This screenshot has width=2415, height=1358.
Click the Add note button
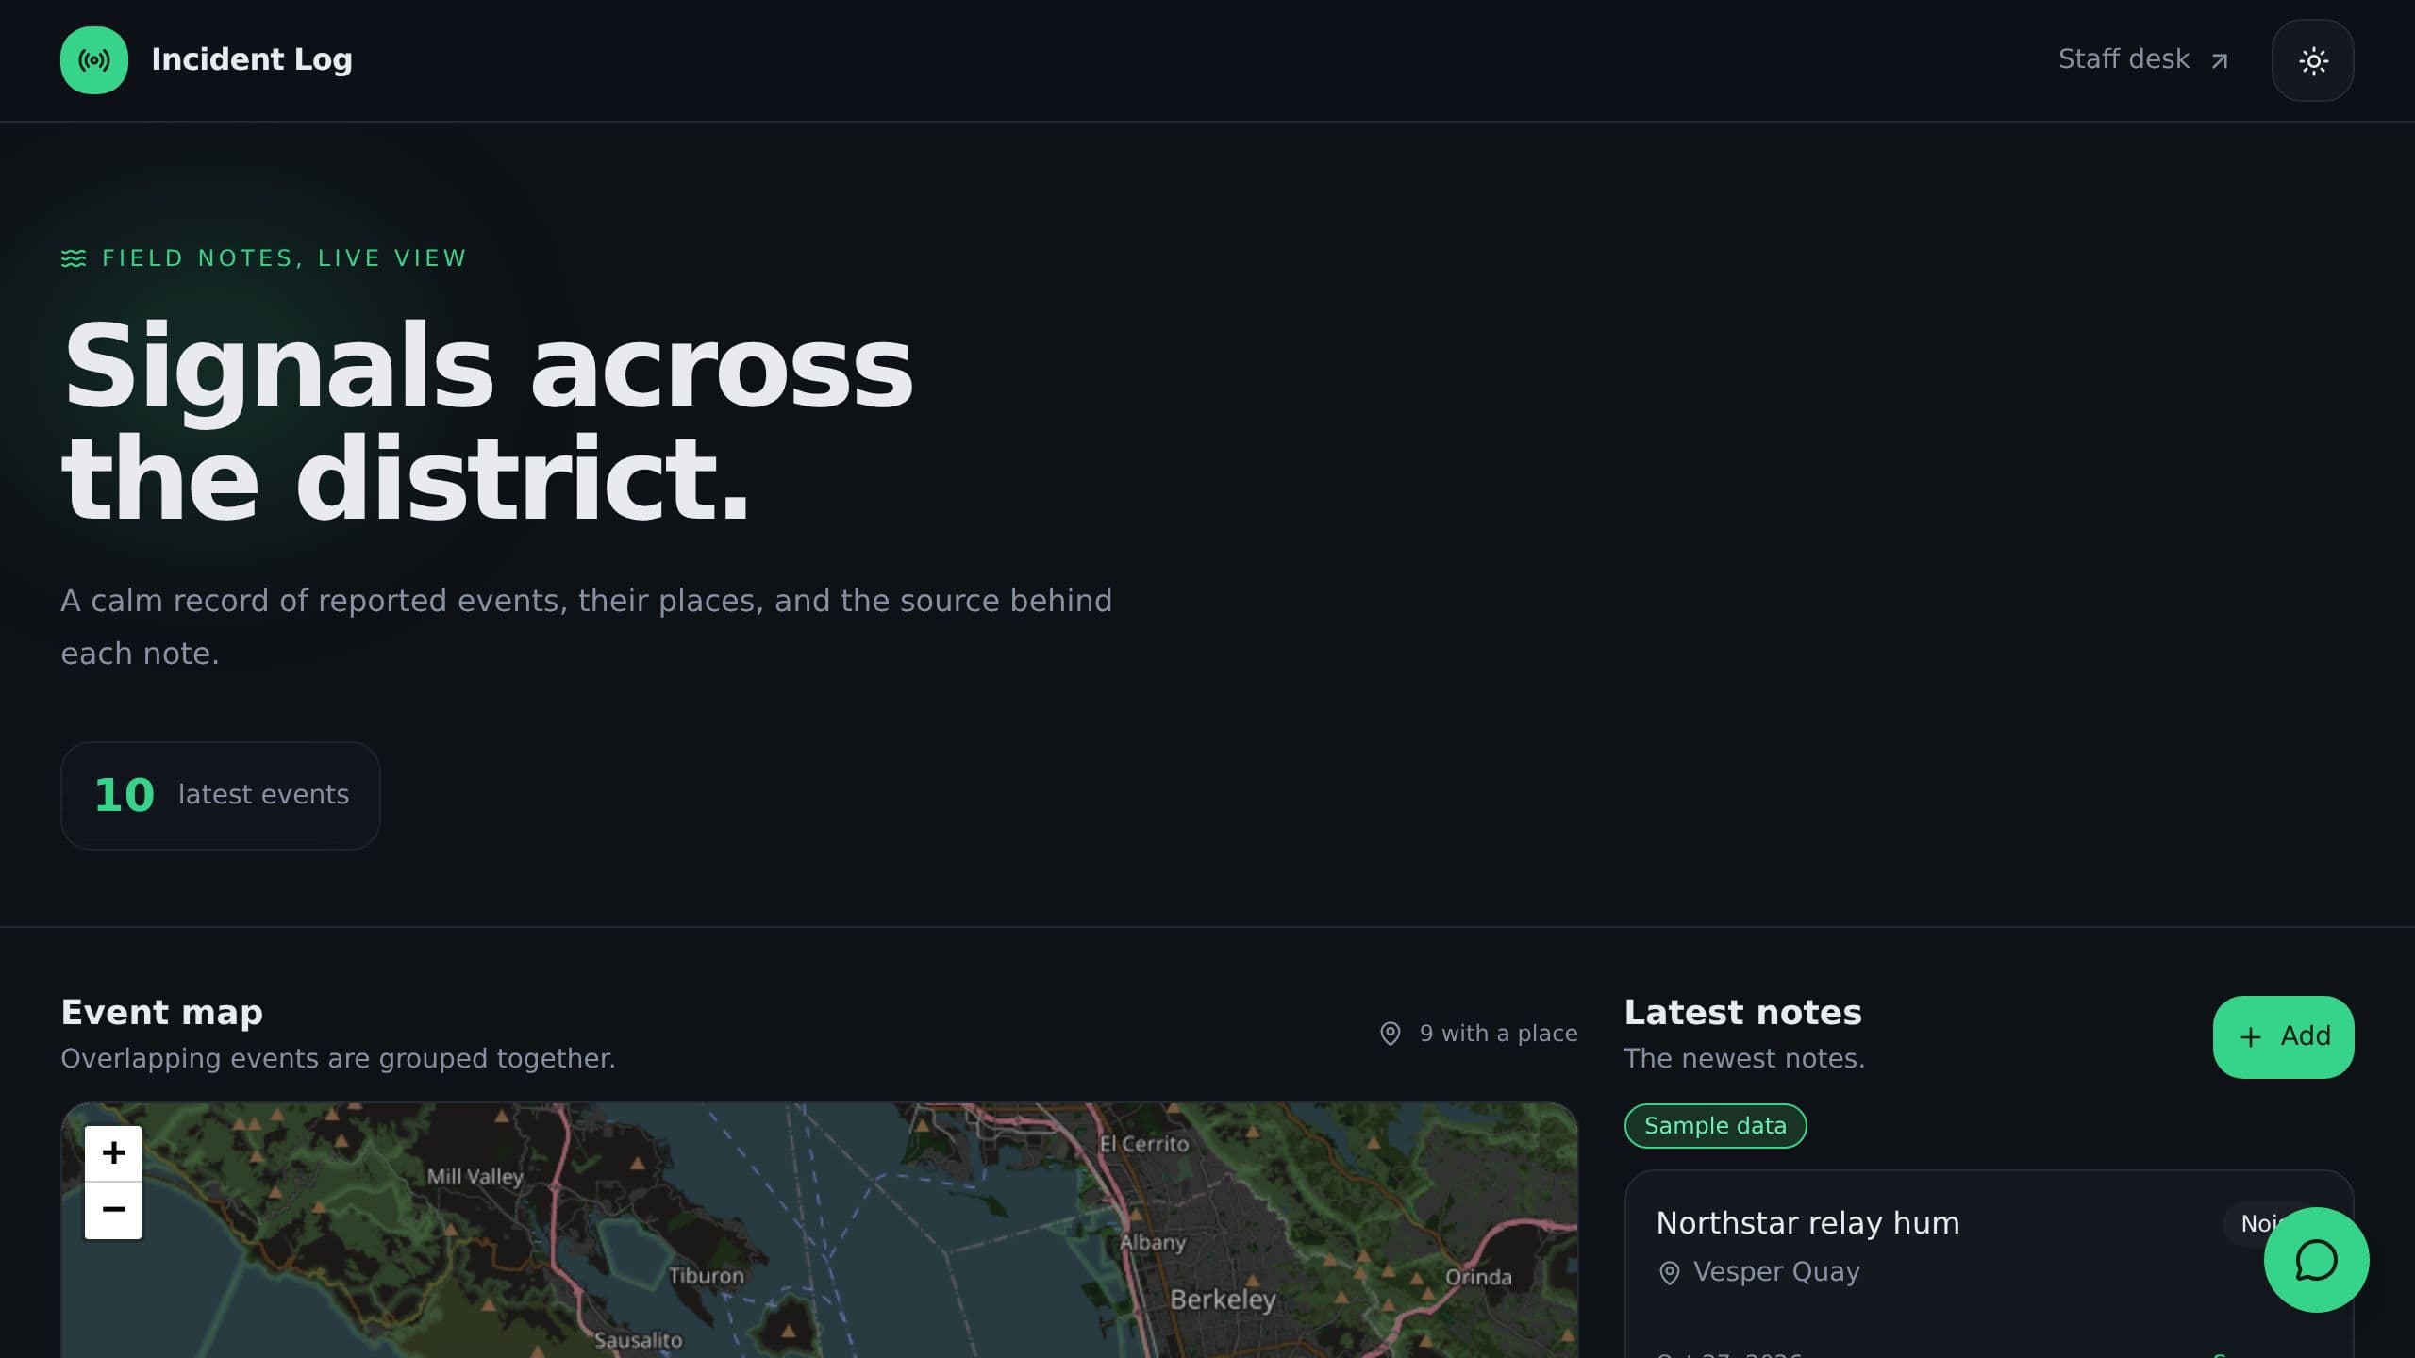(x=2283, y=1036)
